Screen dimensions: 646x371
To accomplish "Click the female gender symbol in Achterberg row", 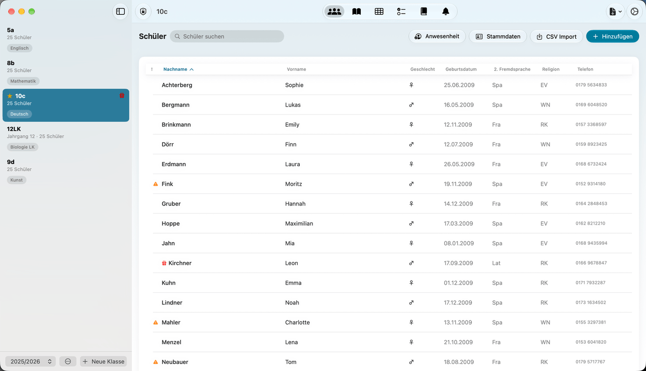I will (x=411, y=85).
